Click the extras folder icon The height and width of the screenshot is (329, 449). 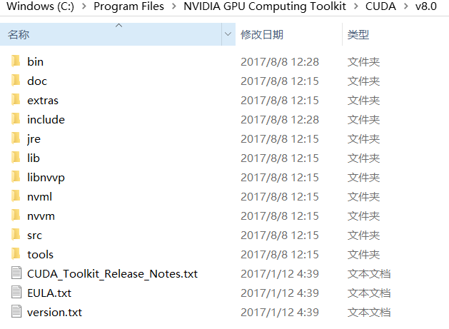(x=16, y=100)
